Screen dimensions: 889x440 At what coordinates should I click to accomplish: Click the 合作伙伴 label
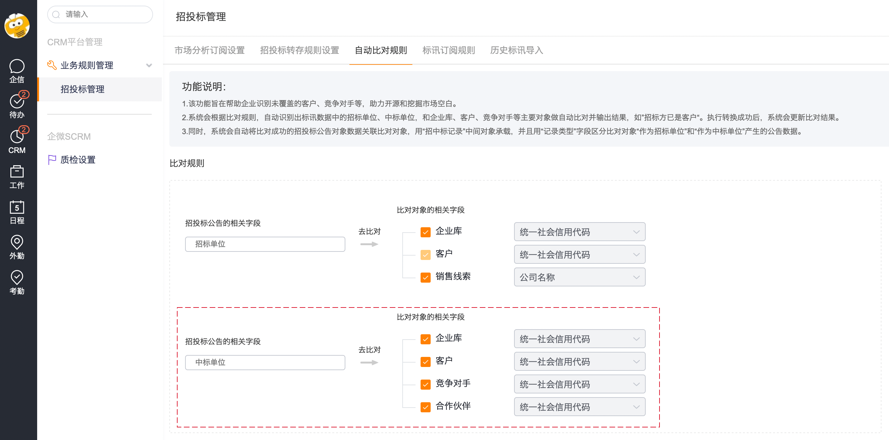(453, 406)
